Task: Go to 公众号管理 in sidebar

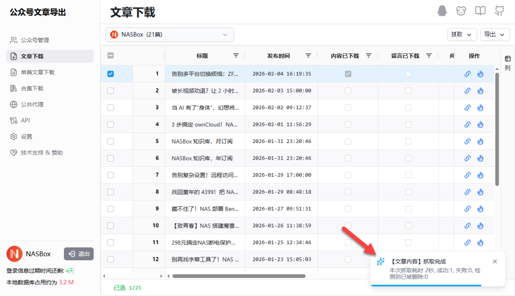Action: click(35, 40)
